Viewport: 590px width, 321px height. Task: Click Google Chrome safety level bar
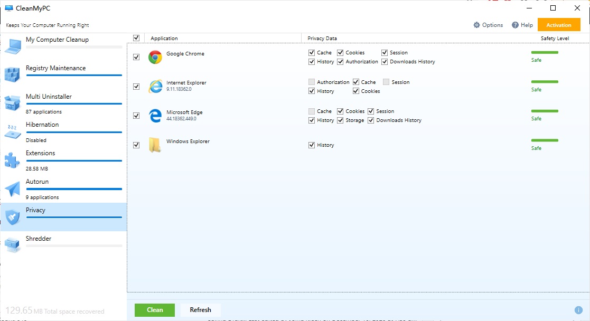545,52
